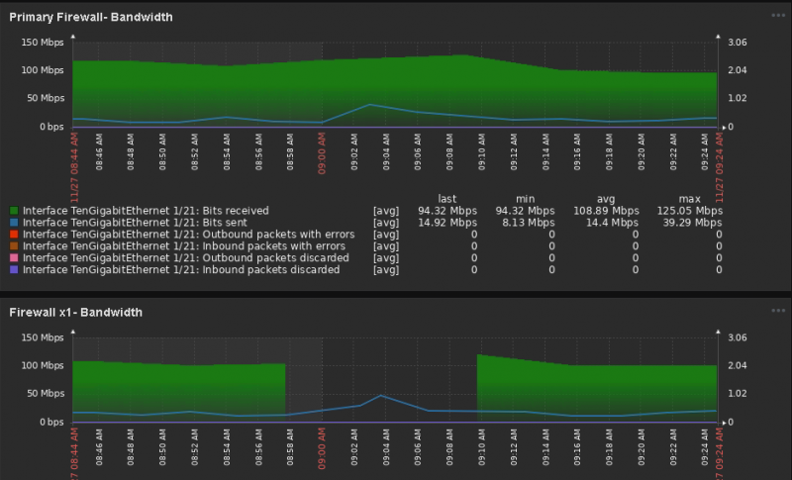Screen dimensions: 792x480
Task: Click the blue Bits sent legend swatch
Action: (x=14, y=223)
